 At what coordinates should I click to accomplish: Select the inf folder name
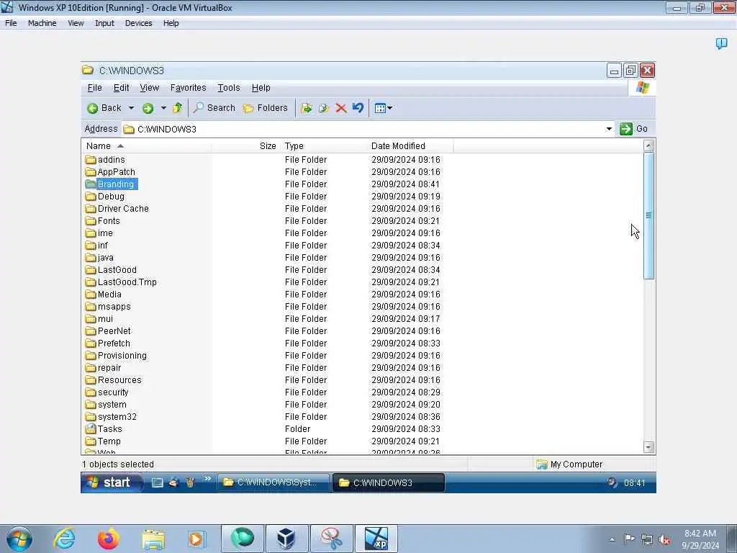pyautogui.click(x=103, y=246)
